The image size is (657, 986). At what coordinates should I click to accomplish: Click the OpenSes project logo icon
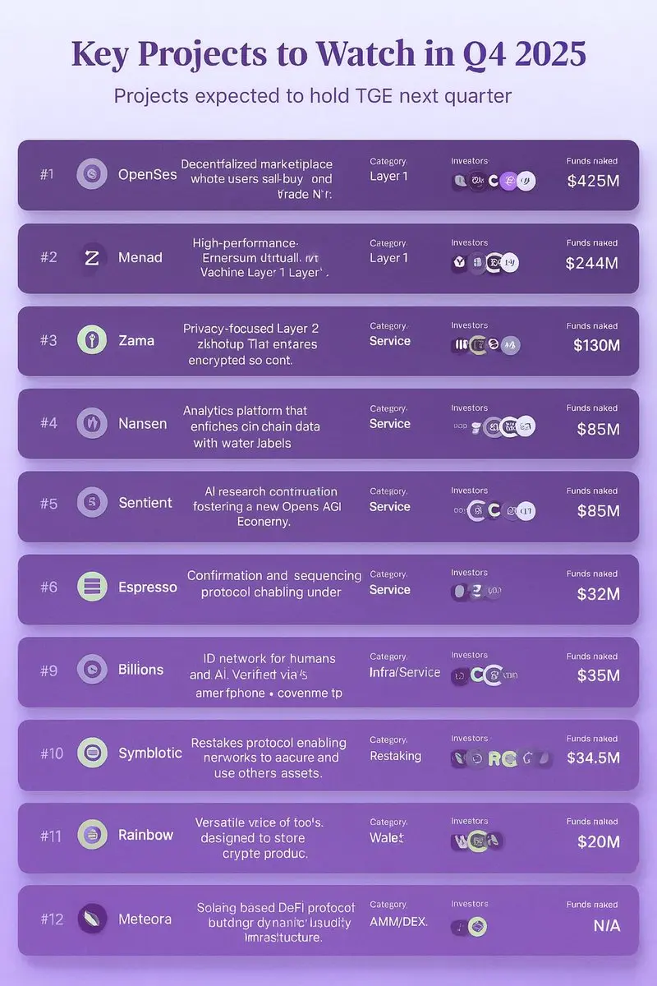92,174
